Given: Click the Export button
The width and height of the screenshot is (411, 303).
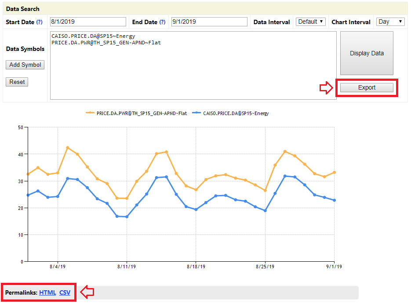Looking at the screenshot, I should [x=367, y=87].
